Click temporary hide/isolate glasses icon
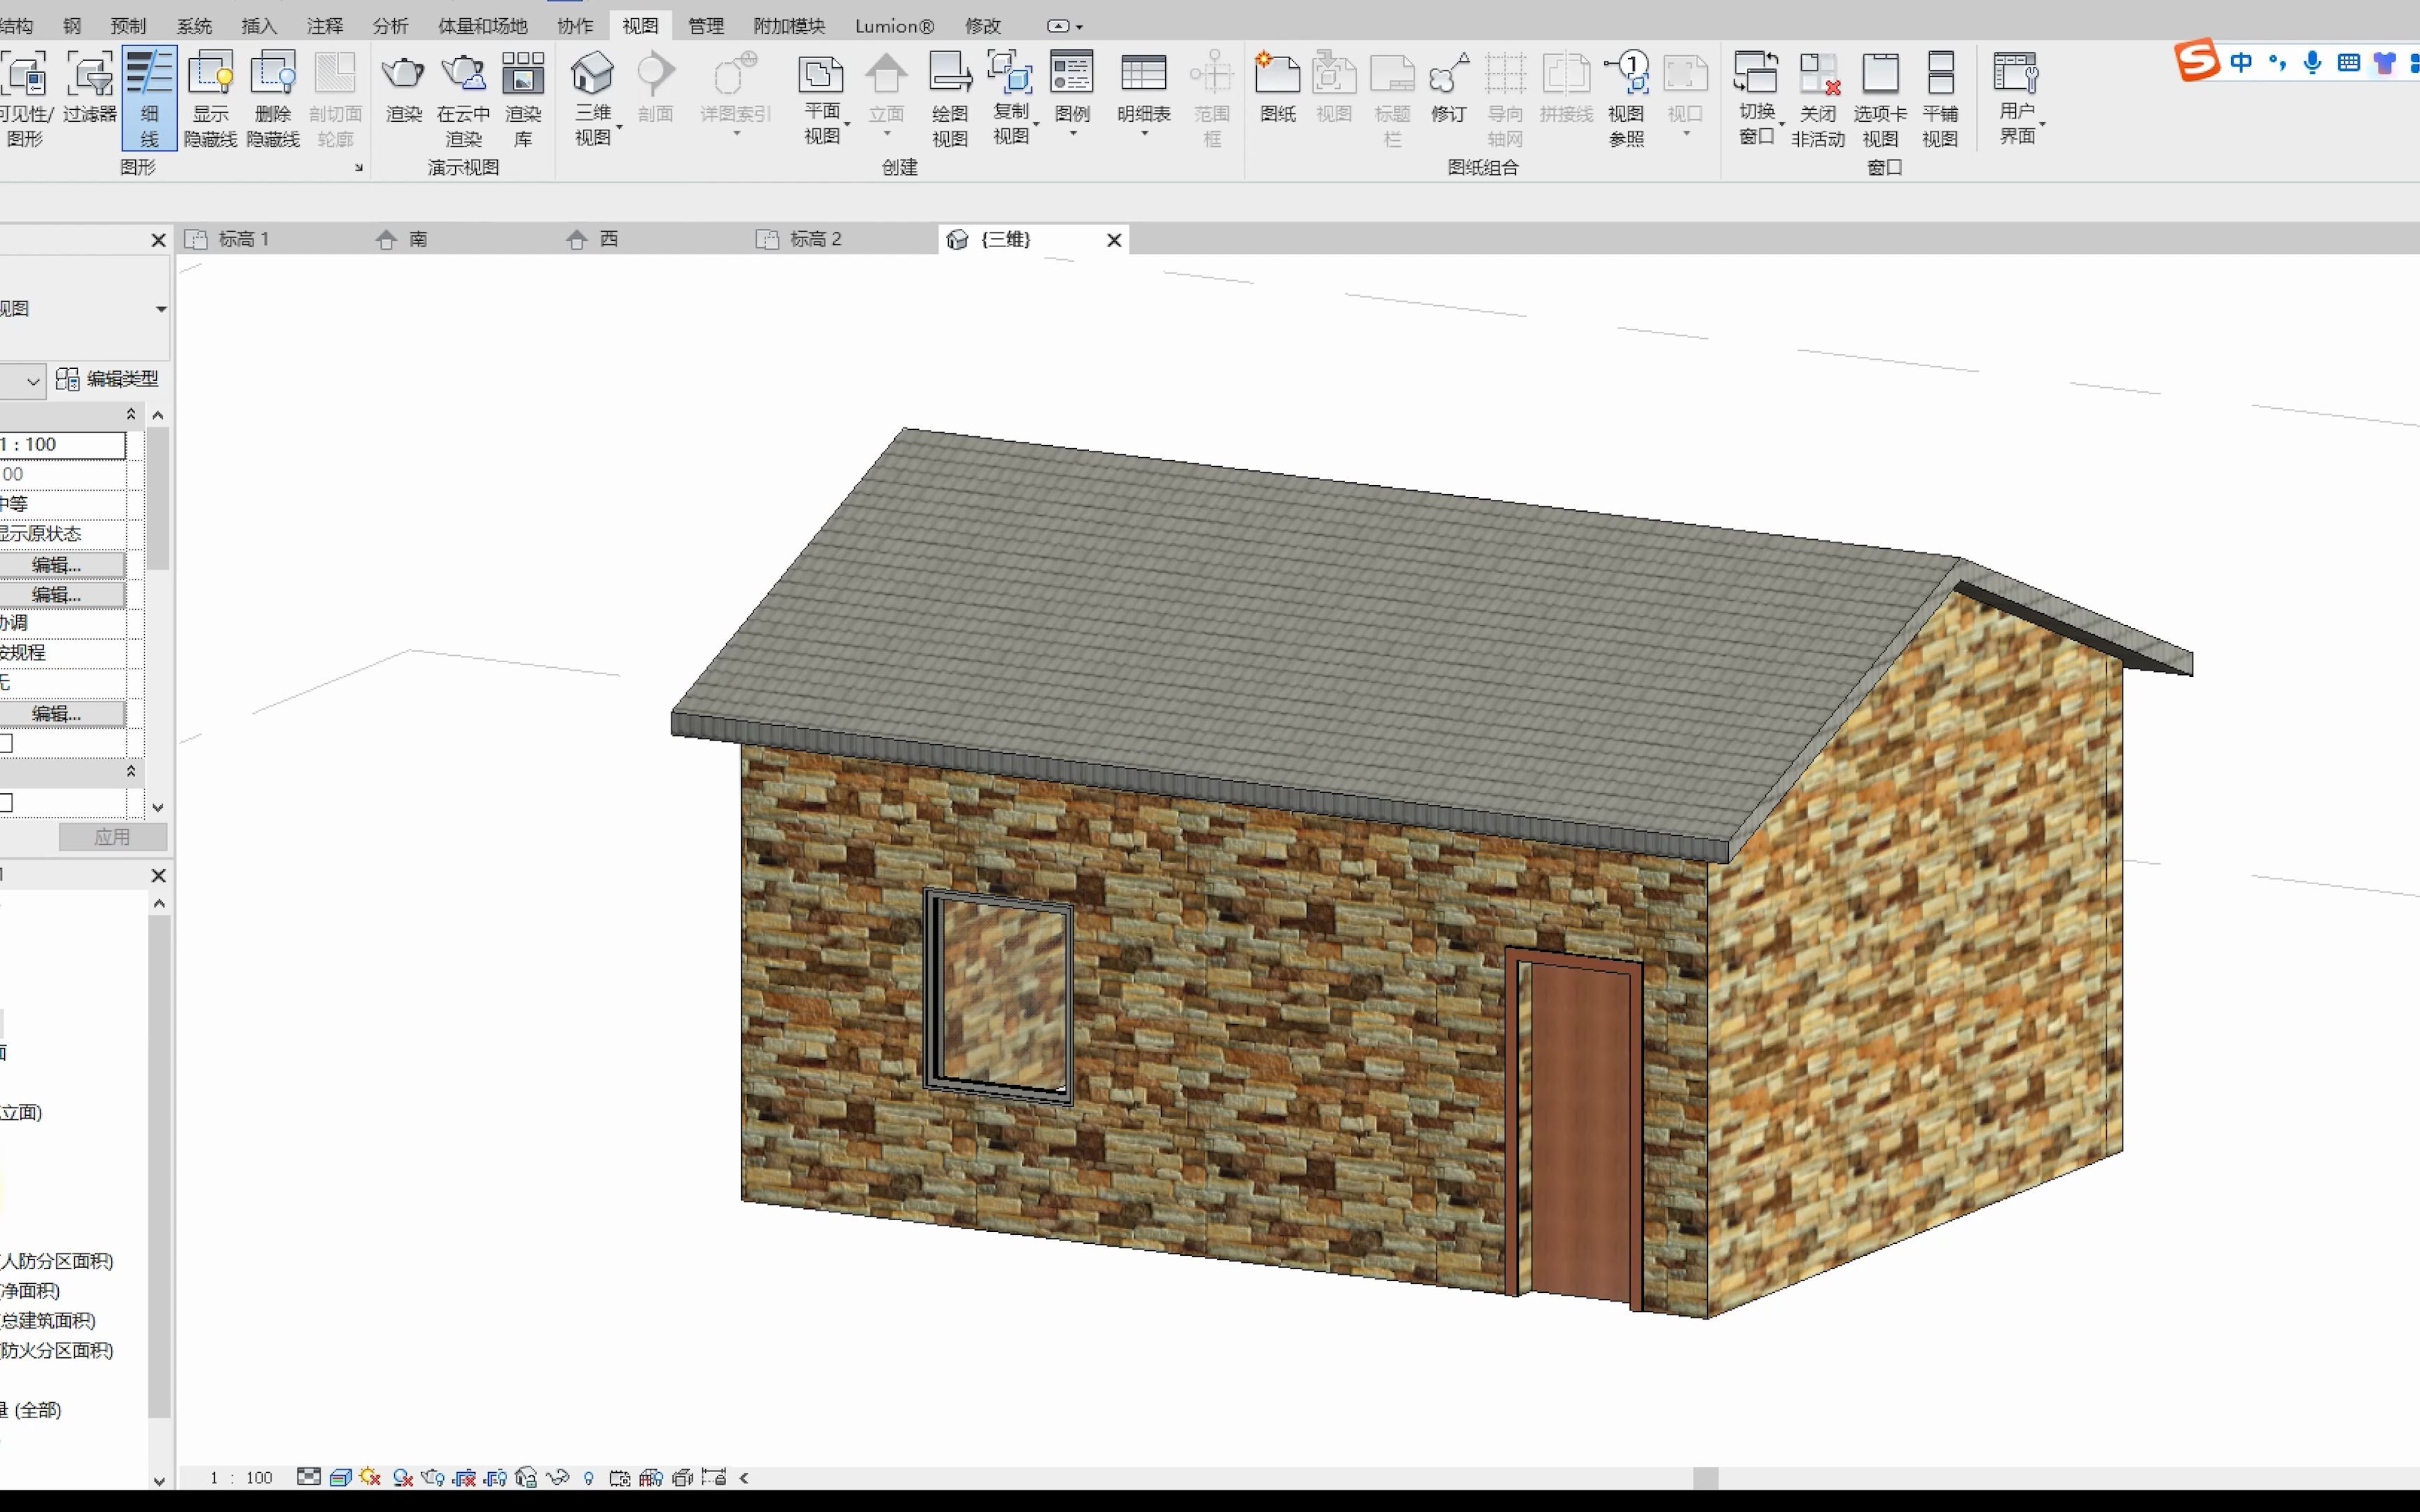 pyautogui.click(x=557, y=1477)
